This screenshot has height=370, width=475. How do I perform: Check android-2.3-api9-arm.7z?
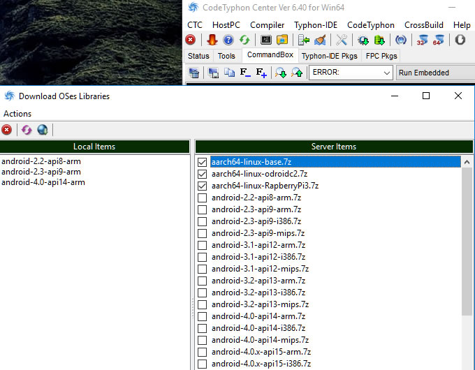point(202,209)
